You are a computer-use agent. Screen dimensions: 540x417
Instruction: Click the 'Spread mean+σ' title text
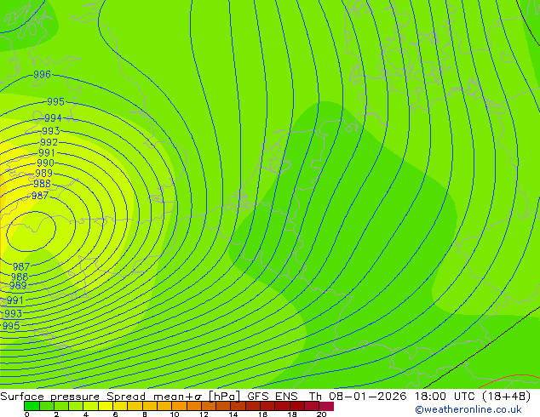click(154, 397)
